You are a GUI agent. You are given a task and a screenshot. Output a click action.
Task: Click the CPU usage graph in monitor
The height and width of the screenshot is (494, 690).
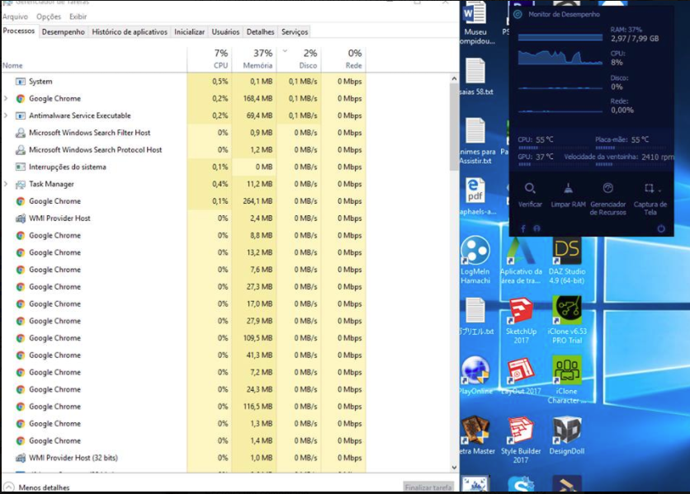(x=560, y=57)
